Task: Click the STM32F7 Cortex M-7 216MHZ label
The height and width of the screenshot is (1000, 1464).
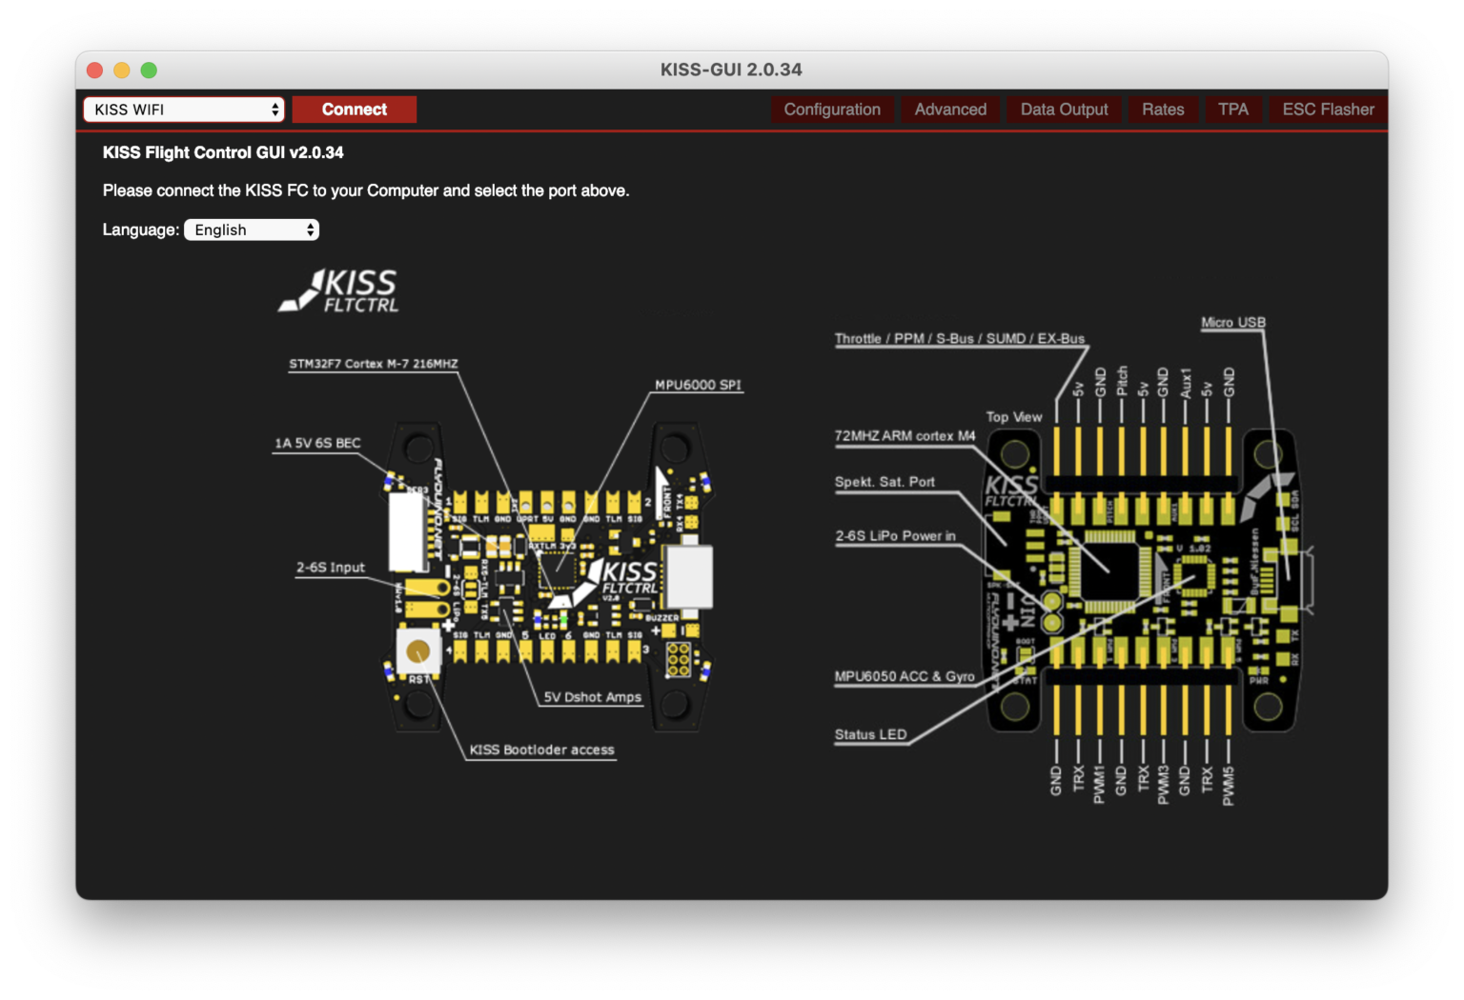Action: click(374, 363)
